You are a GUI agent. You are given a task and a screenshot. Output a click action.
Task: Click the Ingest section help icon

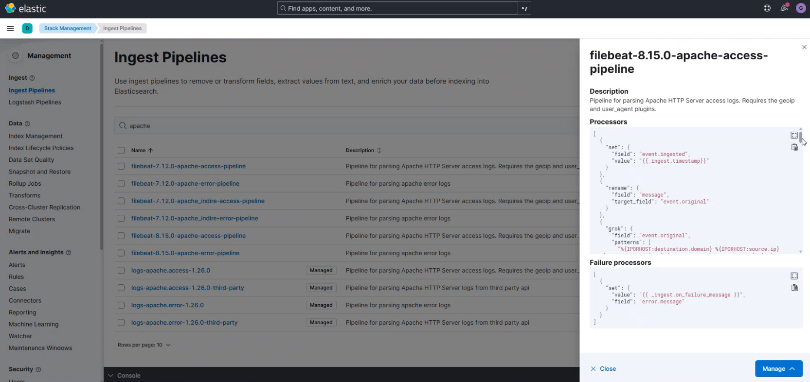pos(32,78)
